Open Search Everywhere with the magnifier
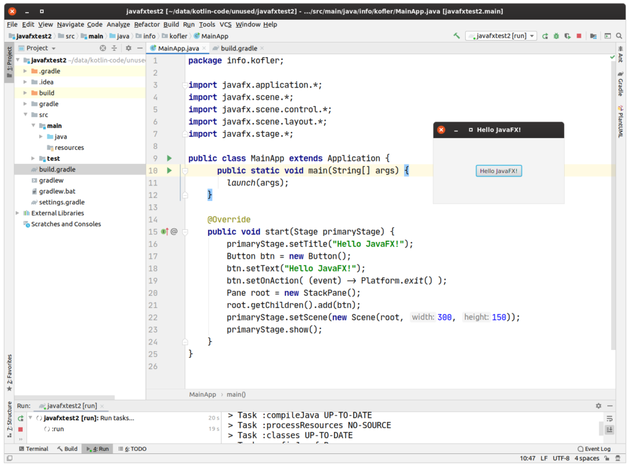The width and height of the screenshot is (630, 467). (x=618, y=36)
